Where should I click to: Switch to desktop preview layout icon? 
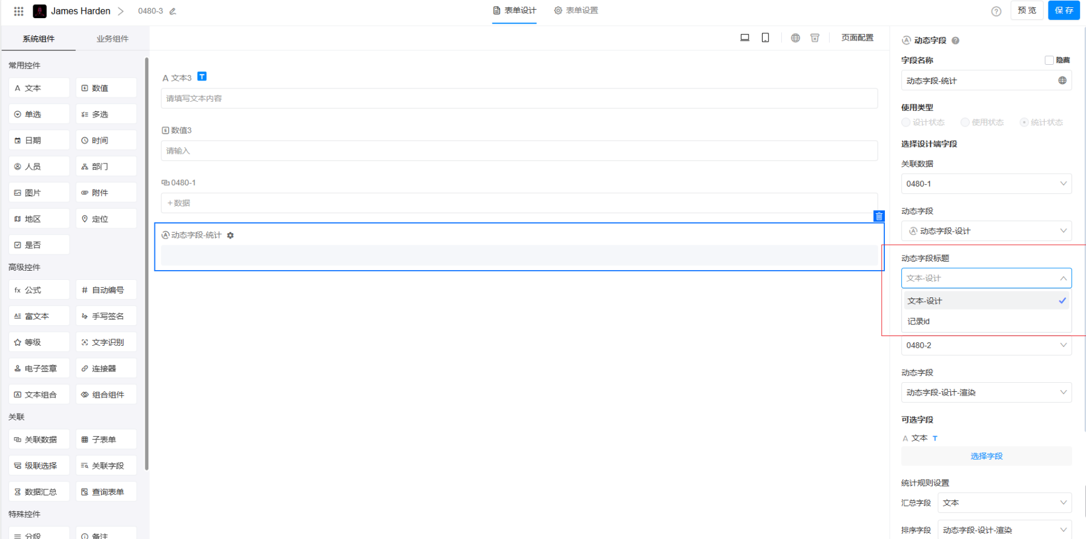[744, 38]
